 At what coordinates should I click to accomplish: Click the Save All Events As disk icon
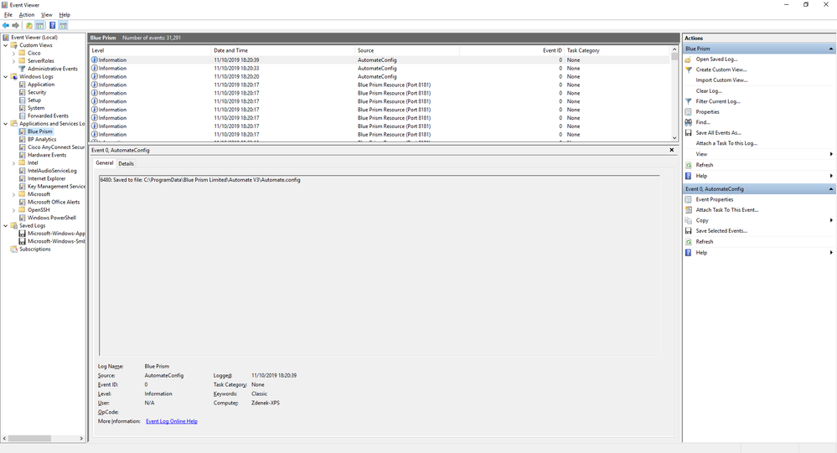688,133
